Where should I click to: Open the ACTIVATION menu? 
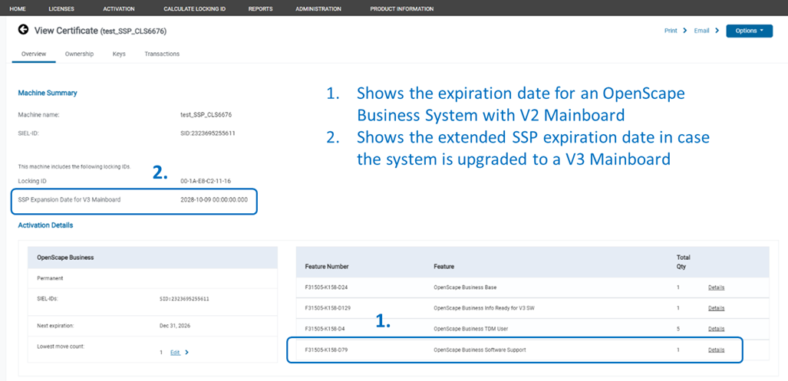pyautogui.click(x=119, y=8)
